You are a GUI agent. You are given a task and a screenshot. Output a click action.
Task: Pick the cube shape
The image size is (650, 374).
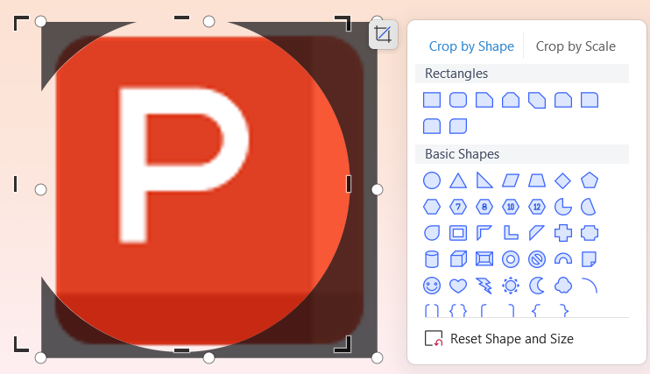tap(458, 259)
